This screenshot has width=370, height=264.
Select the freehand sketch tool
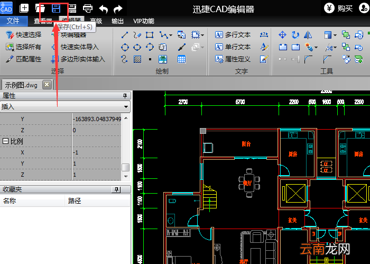pyautogui.click(x=137, y=35)
